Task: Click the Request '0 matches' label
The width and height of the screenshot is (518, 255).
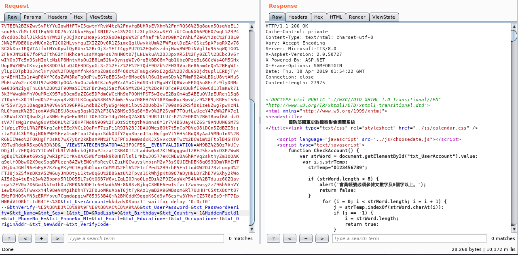Action: (241, 238)
